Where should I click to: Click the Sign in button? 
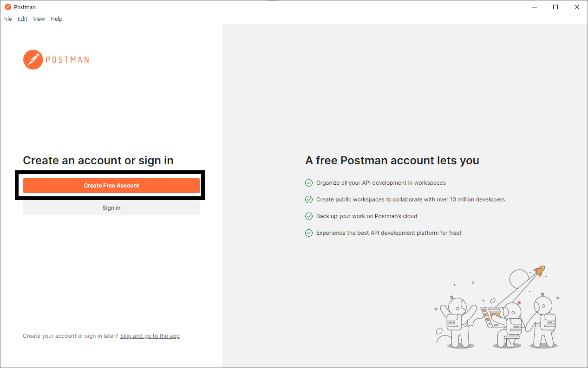(111, 207)
